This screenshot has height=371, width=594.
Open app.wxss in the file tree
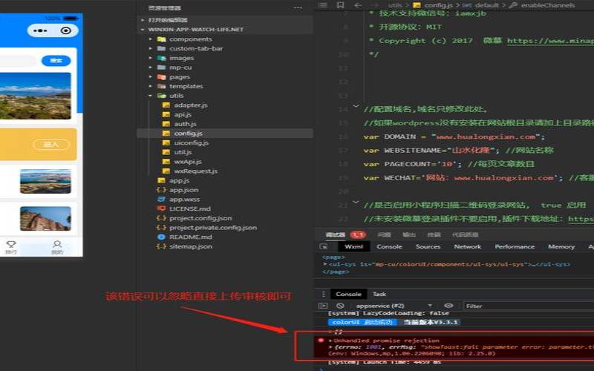point(184,199)
